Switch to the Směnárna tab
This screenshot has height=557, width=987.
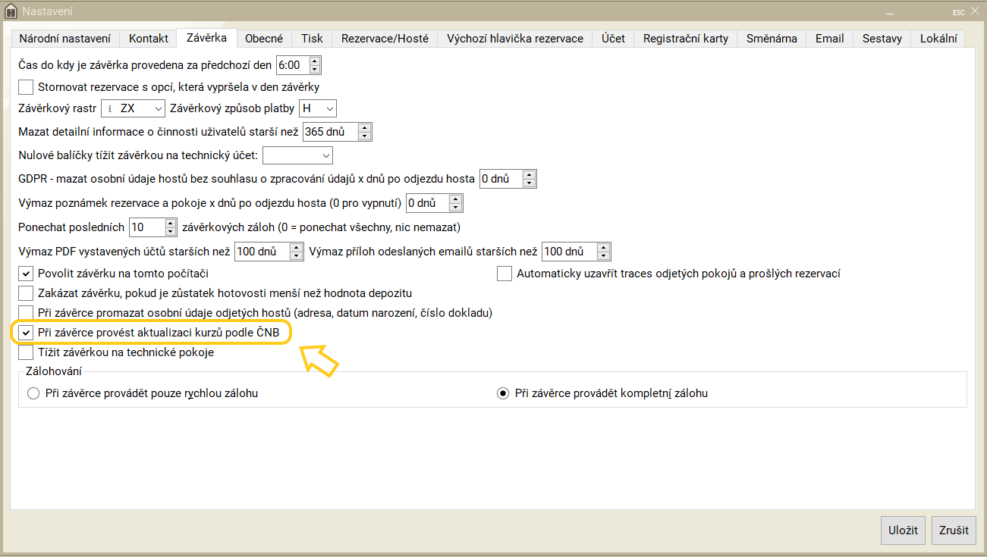tap(772, 39)
